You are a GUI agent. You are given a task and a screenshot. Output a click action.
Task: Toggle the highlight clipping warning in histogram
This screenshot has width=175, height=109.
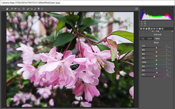point(172,8)
